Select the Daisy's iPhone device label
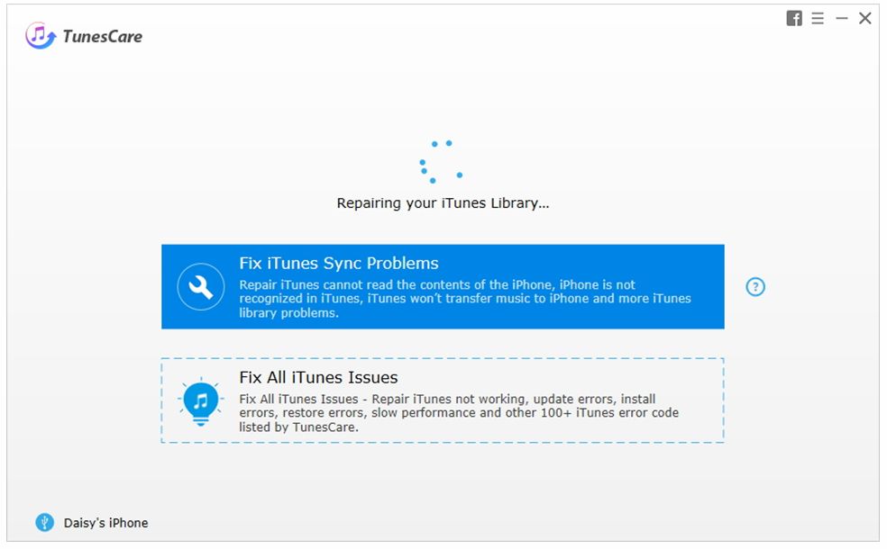 105,523
